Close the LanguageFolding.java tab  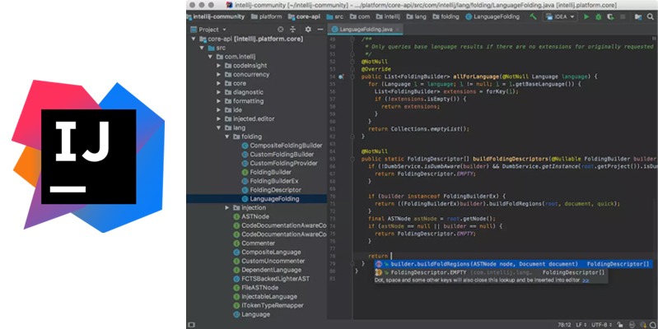coord(398,30)
